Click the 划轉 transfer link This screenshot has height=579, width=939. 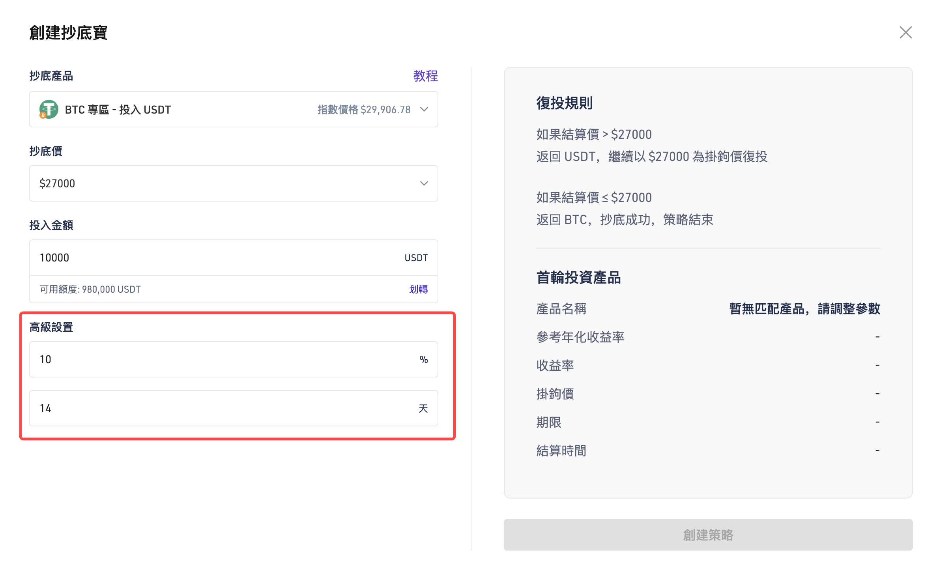point(418,289)
